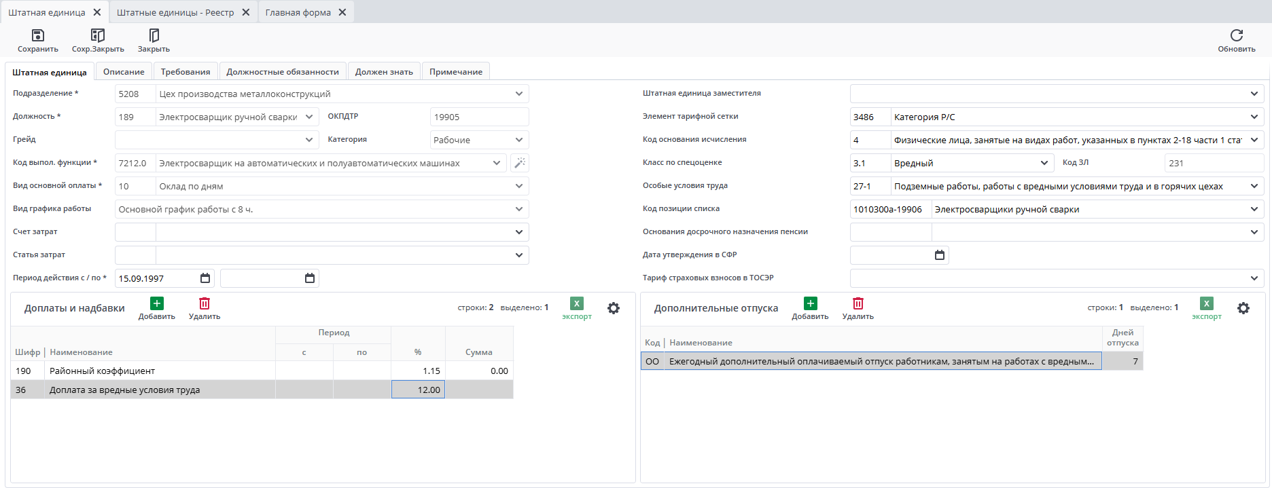Open the Должен знать tab
The height and width of the screenshot is (488, 1272).
384,72
